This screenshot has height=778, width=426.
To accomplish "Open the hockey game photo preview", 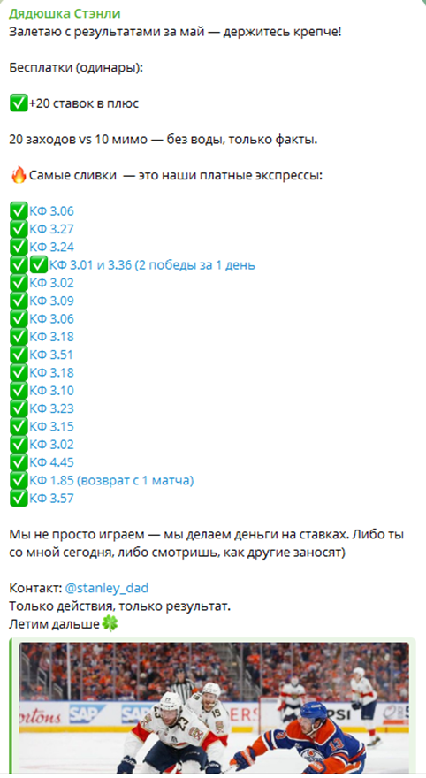I will point(214,707).
